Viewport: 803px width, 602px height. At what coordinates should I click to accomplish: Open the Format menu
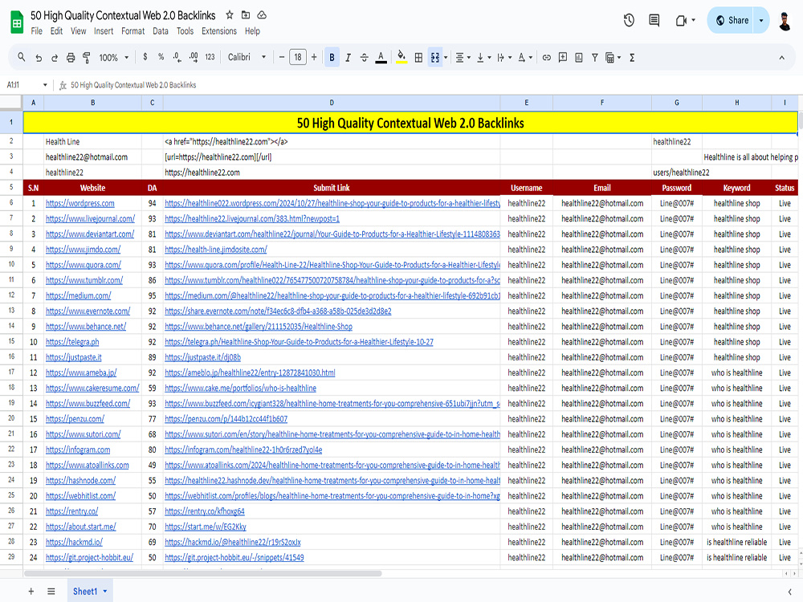point(133,31)
